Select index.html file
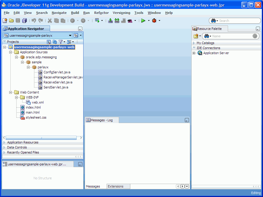Screen dimensions: 263x197 tap(33, 107)
